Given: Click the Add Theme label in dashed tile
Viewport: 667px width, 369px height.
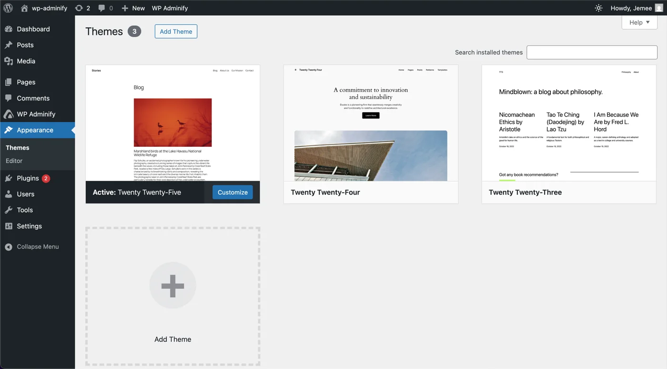Looking at the screenshot, I should point(172,339).
